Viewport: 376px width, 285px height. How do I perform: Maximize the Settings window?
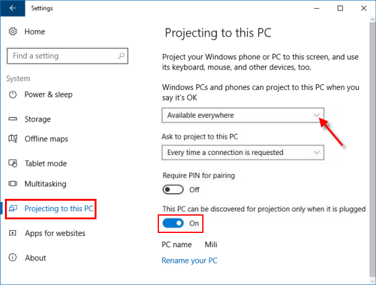(340, 9)
